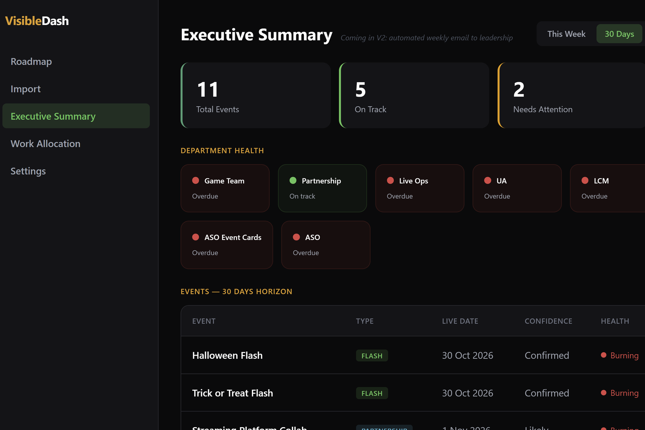Click the VisibleDash logo
This screenshot has width=645, height=430.
tap(37, 21)
